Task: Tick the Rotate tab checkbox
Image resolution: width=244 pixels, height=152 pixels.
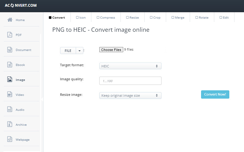Action: (197, 17)
